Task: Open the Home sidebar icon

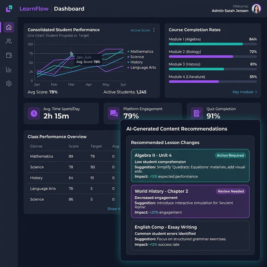Action: point(9,27)
